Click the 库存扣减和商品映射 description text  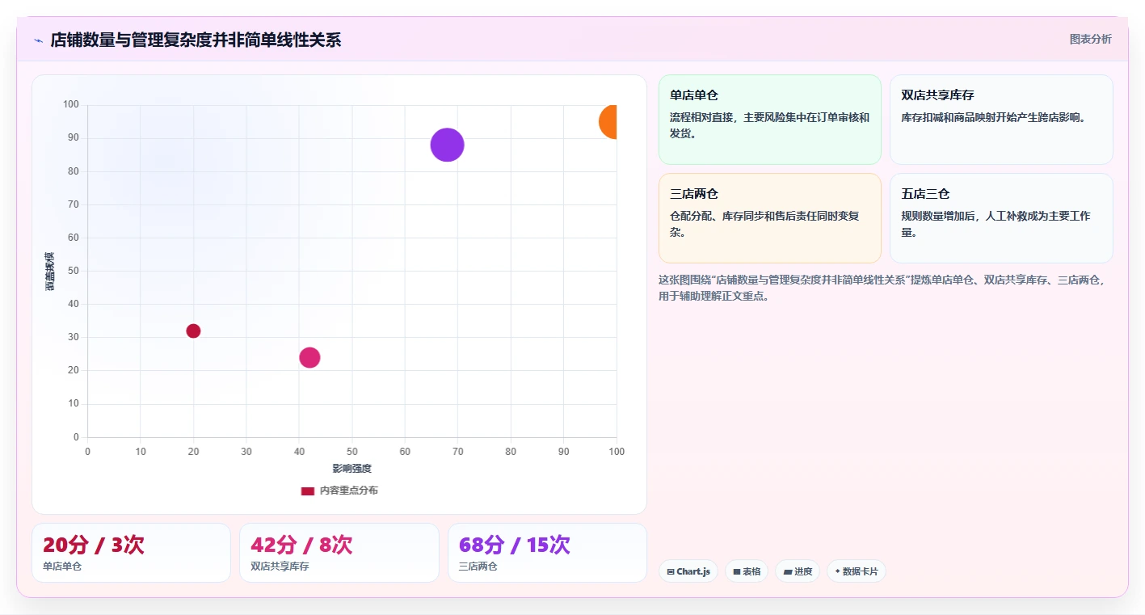point(995,117)
